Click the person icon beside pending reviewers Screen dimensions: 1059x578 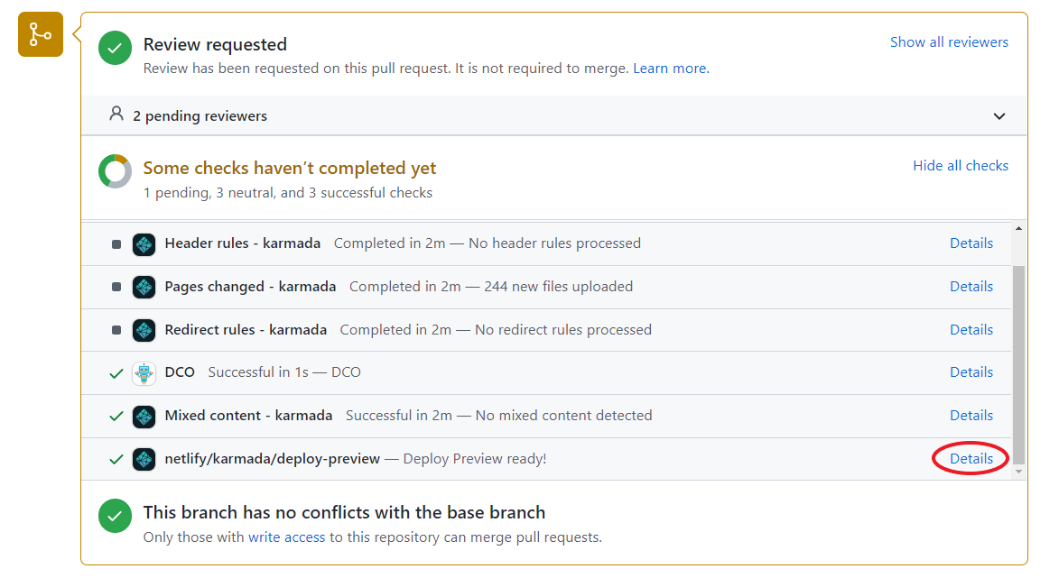pos(116,115)
